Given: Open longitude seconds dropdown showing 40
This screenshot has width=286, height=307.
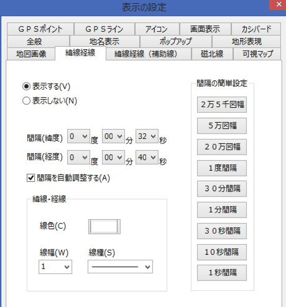Looking at the screenshot, I should 147,157.
